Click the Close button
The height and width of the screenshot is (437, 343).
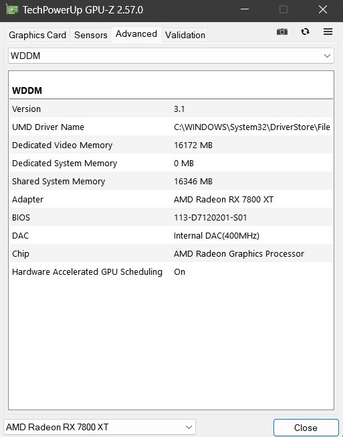tap(306, 428)
